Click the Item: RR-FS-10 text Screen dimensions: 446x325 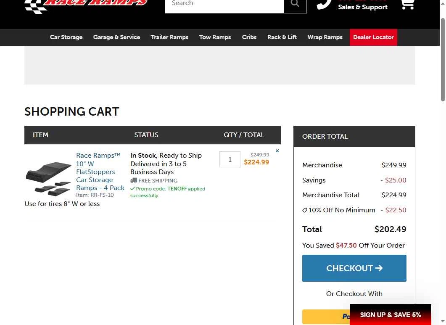tap(95, 195)
